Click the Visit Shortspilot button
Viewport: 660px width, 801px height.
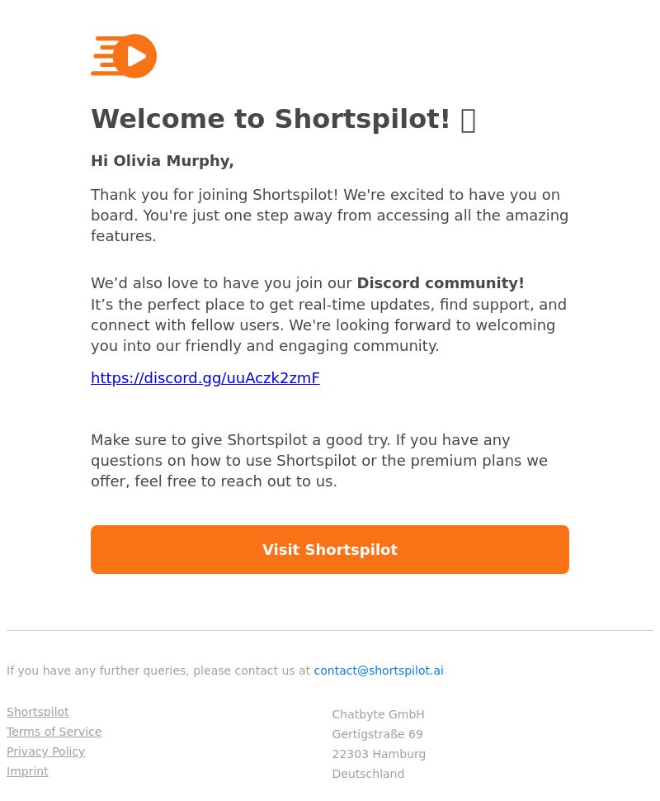tap(330, 549)
